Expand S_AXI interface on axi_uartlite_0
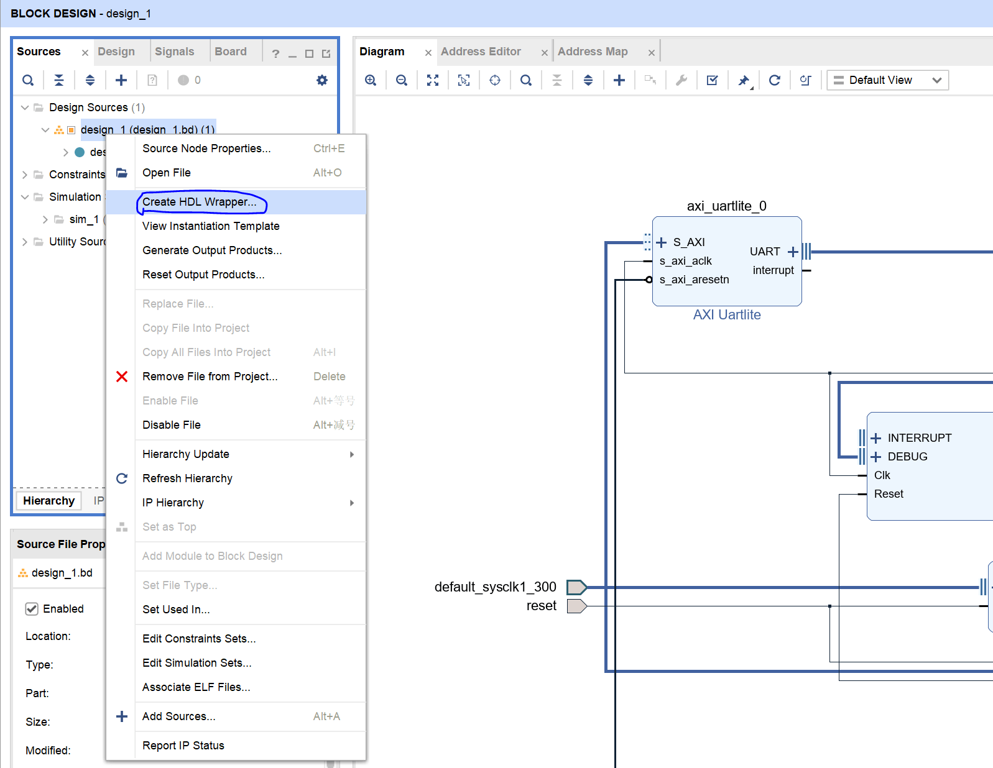993x768 pixels. (662, 242)
